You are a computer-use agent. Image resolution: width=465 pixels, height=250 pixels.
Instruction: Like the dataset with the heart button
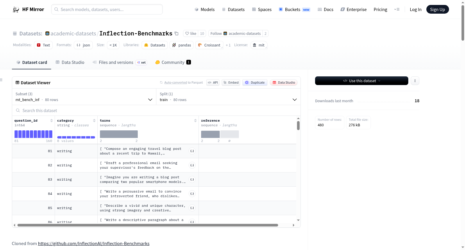pyautogui.click(x=191, y=33)
